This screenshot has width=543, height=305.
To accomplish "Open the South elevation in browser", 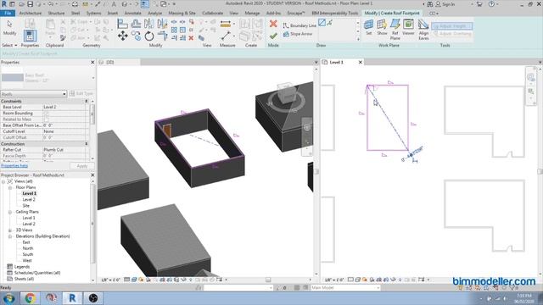I will tap(28, 254).
